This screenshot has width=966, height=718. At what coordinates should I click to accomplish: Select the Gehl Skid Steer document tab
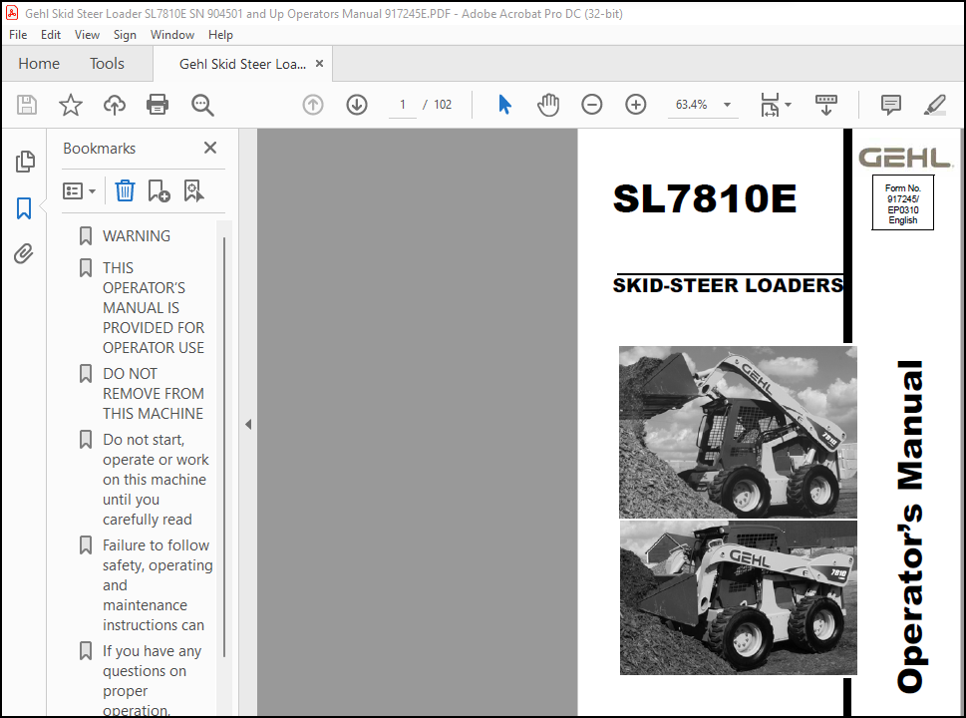[242, 64]
